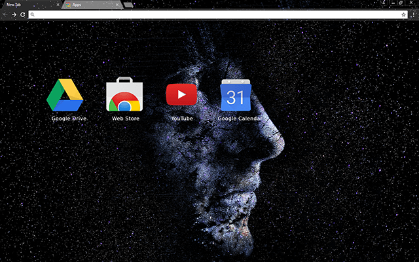Image resolution: width=419 pixels, height=262 pixels.
Task: Select the Apps tab
Action: coord(85,5)
